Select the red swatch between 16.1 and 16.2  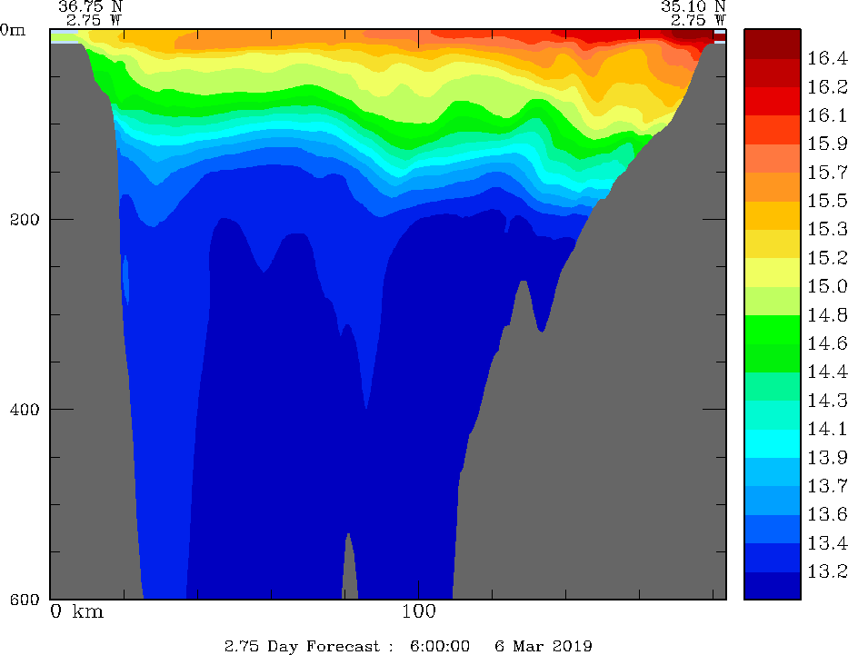click(x=773, y=101)
